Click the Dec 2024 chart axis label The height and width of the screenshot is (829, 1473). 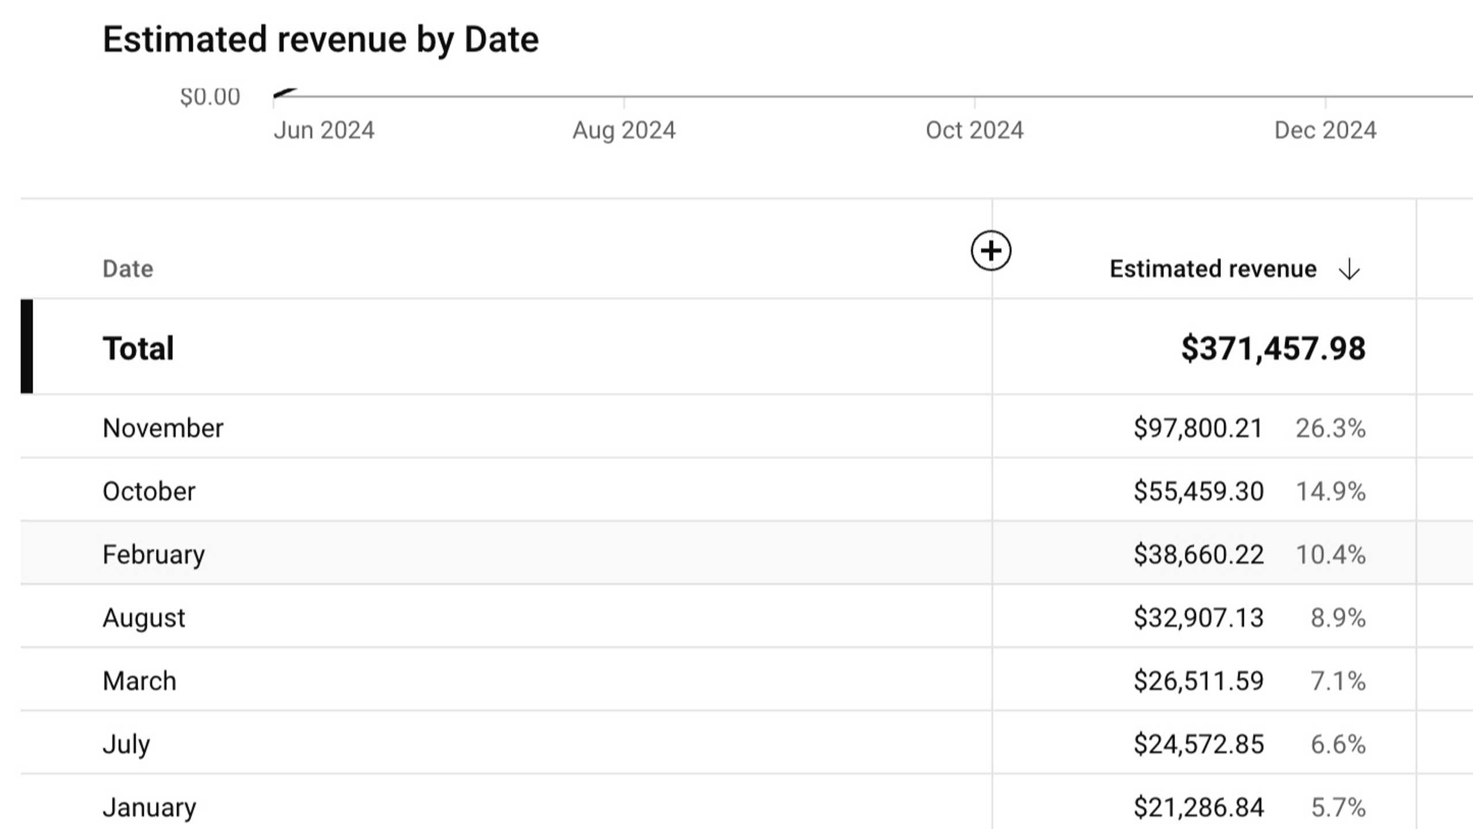point(1325,131)
